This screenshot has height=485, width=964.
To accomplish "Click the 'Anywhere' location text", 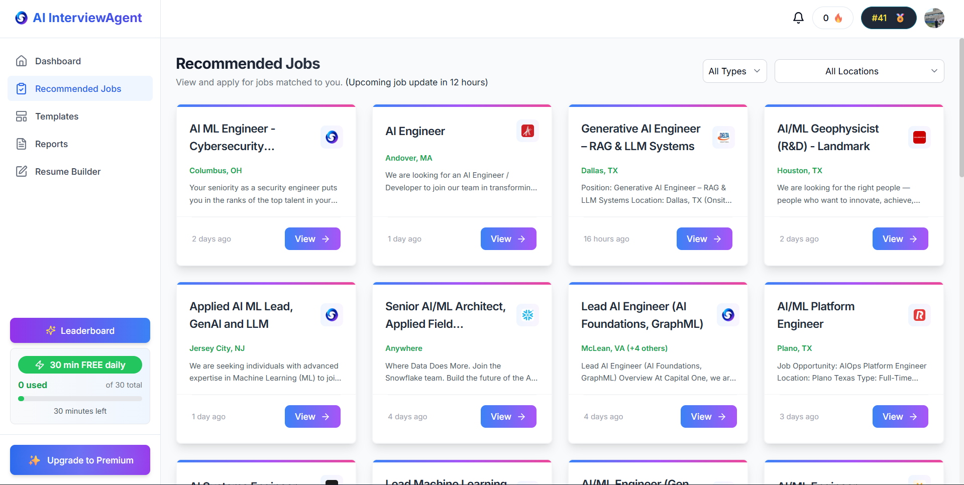I will [404, 348].
